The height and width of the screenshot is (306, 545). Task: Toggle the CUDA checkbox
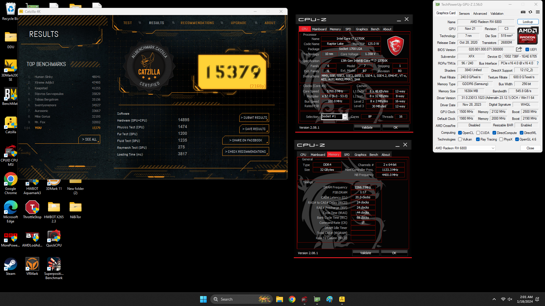click(x=478, y=133)
